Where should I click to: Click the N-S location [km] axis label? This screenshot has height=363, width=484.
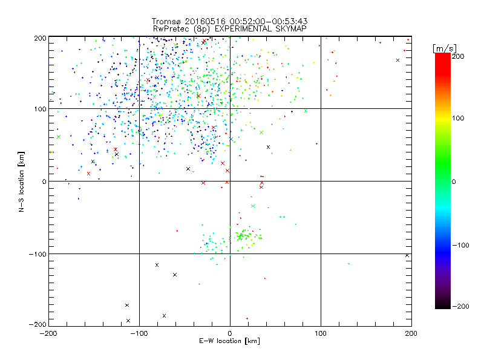pos(21,181)
